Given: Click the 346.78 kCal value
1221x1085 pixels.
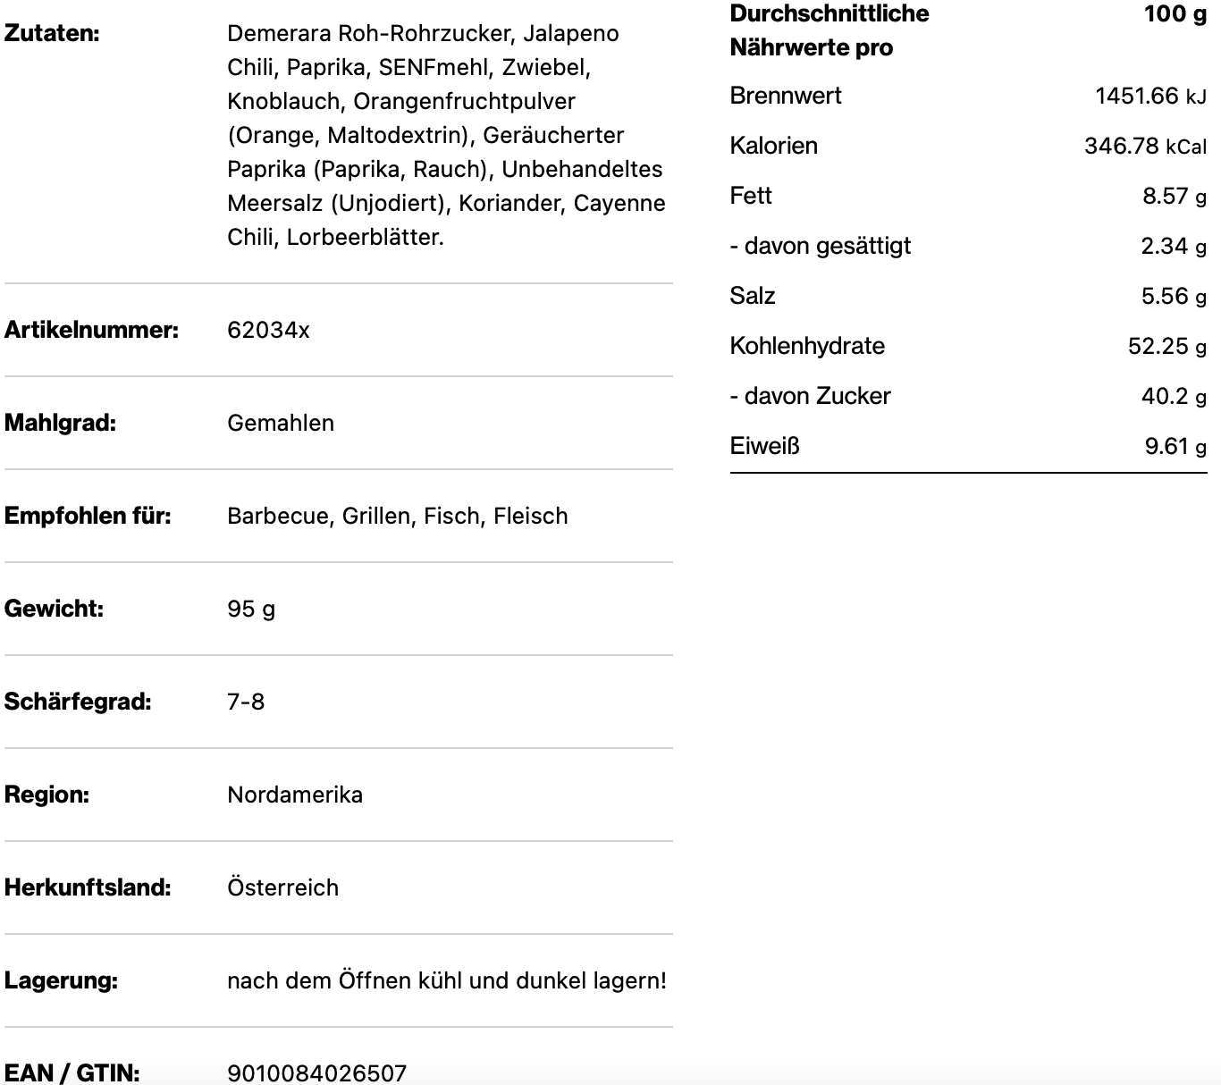Looking at the screenshot, I should tap(1144, 146).
